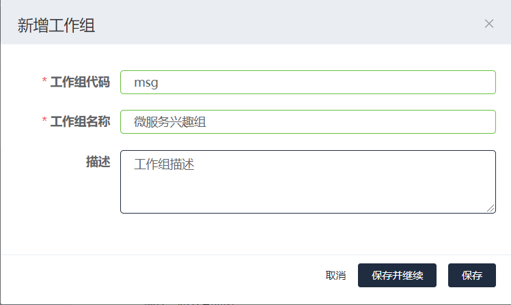Click blank dialog body below 描述 box

273,234
